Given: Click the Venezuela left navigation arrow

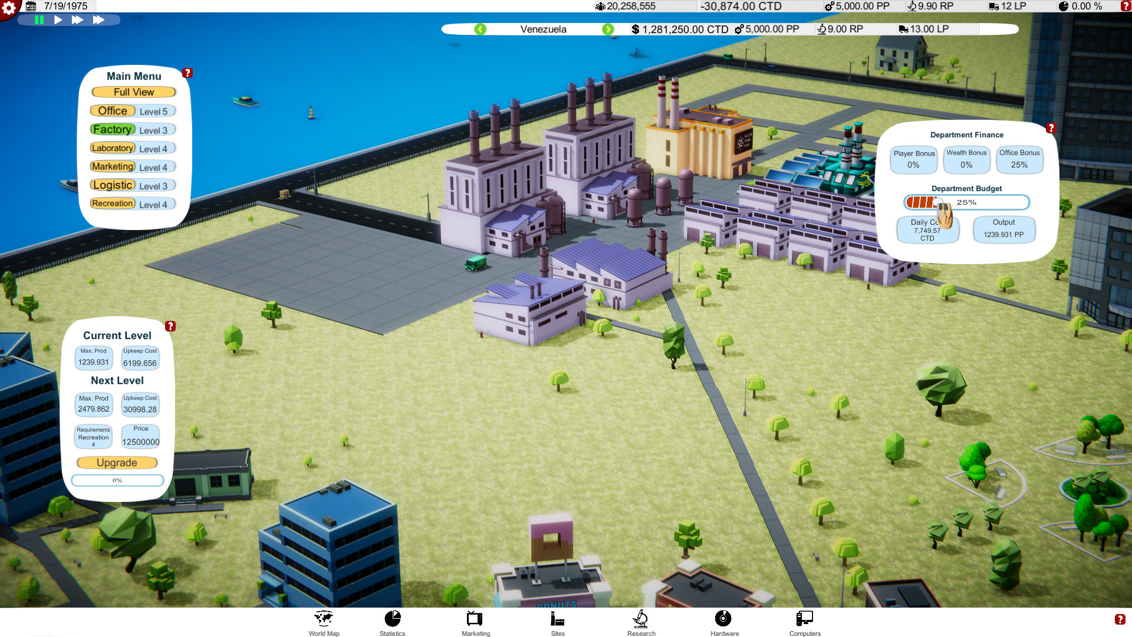Looking at the screenshot, I should click(480, 29).
